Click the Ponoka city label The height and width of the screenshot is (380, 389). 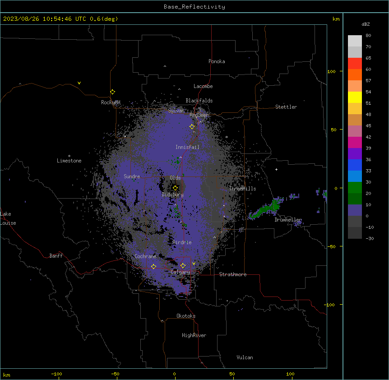[217, 61]
